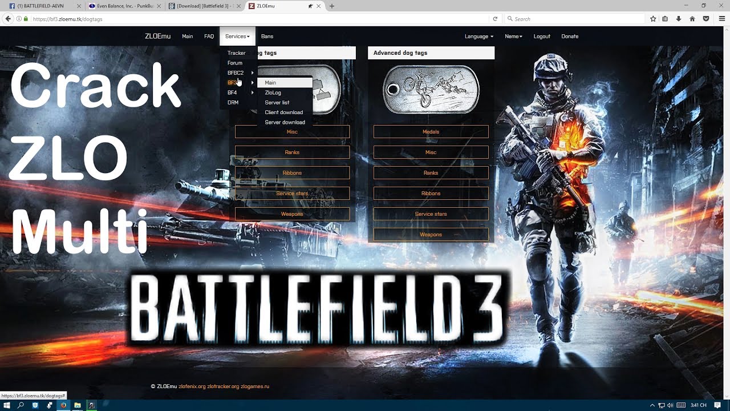Screen dimensions: 730x411
Task: Click the ZLOEmu brand link in navbar
Action: 157,37
